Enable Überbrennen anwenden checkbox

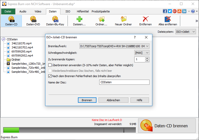click(50, 65)
